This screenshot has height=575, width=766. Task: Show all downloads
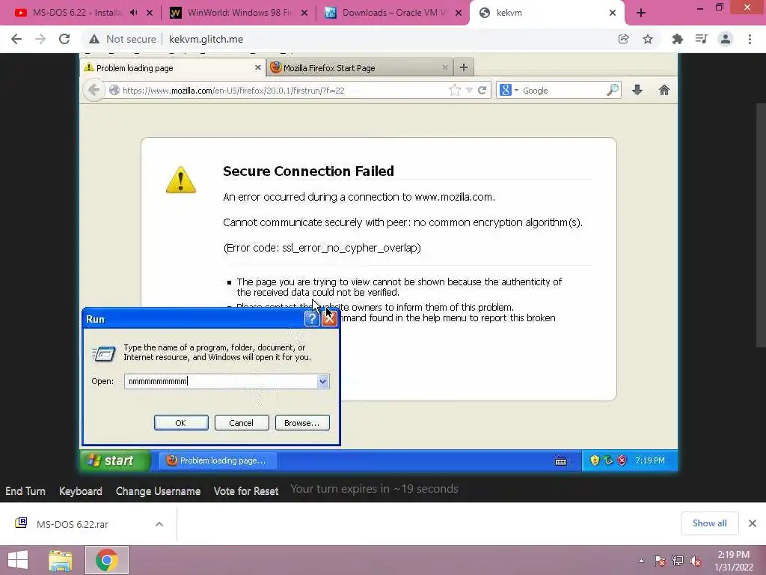(x=709, y=523)
